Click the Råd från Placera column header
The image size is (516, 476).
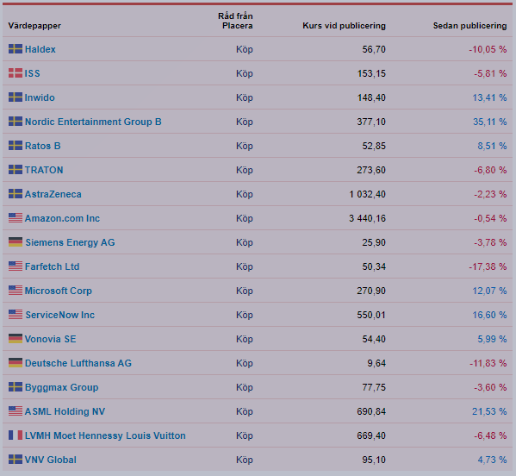[235, 21]
